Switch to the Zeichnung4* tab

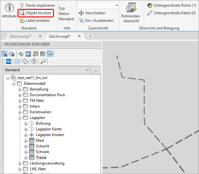pyautogui.click(x=60, y=36)
